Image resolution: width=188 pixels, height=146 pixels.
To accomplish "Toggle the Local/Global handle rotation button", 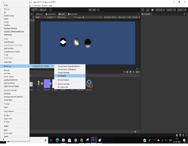I will [43, 10].
